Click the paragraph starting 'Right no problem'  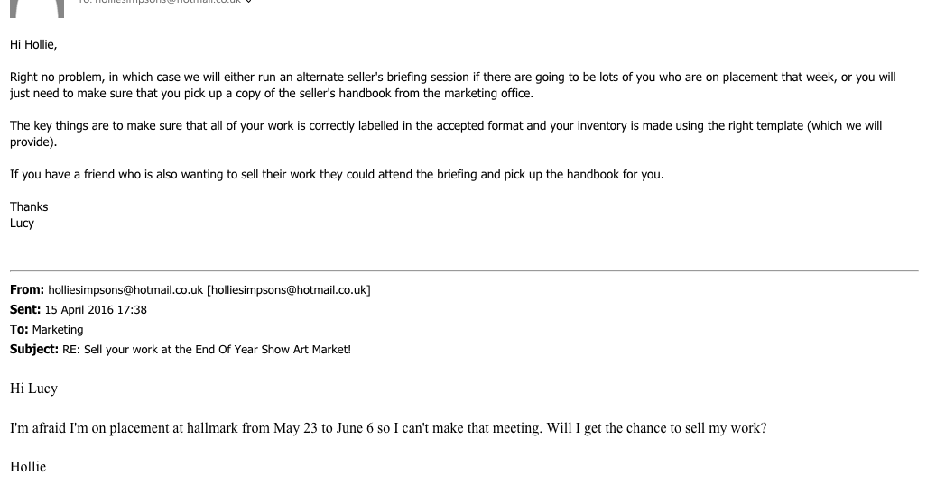pyautogui.click(x=452, y=86)
